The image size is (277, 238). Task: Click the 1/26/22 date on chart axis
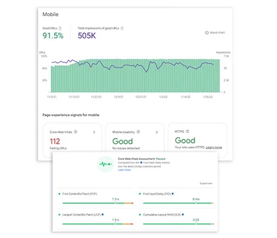coord(208,97)
